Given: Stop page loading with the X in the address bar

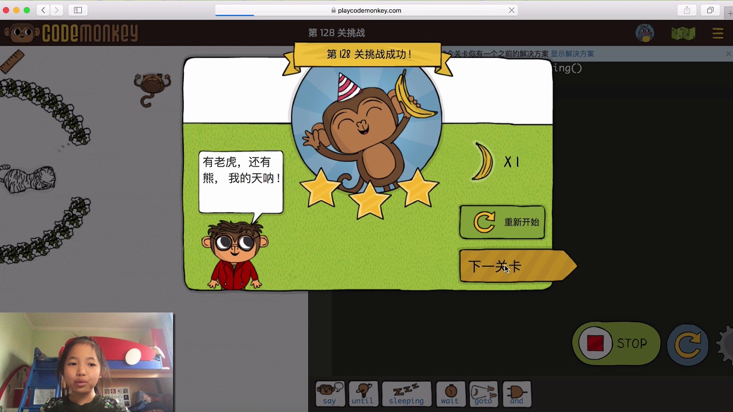Looking at the screenshot, I should pyautogui.click(x=511, y=10).
